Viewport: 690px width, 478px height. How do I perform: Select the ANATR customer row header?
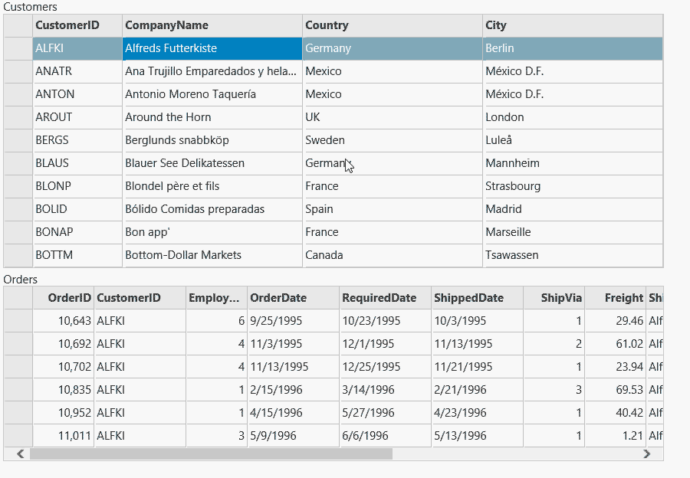point(18,71)
